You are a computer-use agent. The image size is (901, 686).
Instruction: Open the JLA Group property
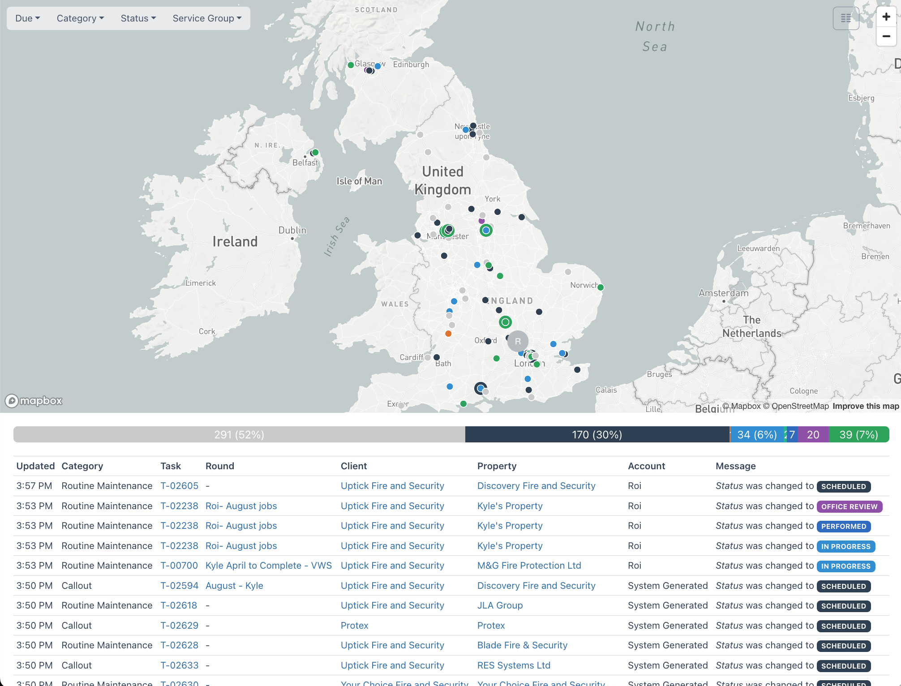coord(500,605)
